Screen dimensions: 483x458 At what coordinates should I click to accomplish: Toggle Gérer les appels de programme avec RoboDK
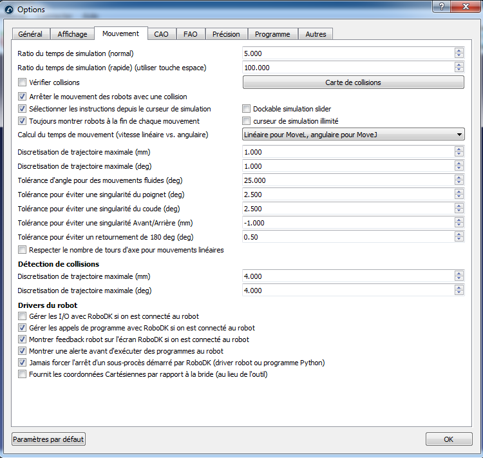pos(22,328)
